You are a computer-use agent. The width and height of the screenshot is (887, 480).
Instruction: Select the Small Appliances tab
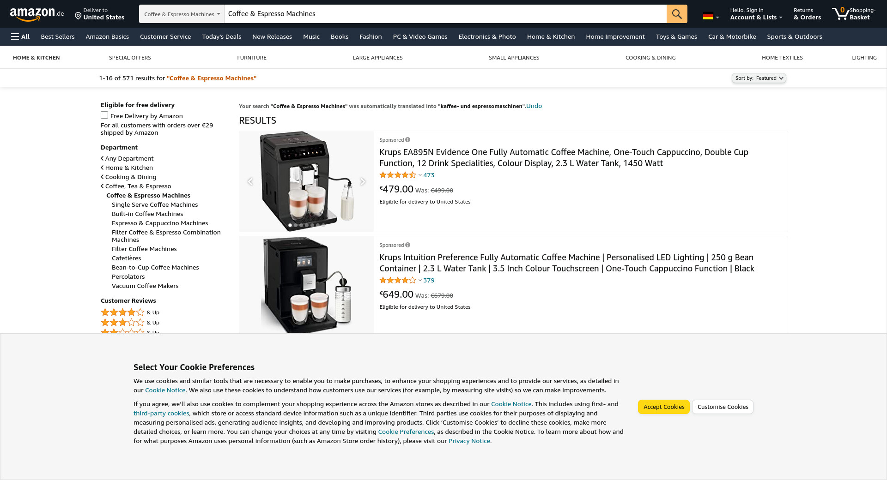click(x=514, y=58)
